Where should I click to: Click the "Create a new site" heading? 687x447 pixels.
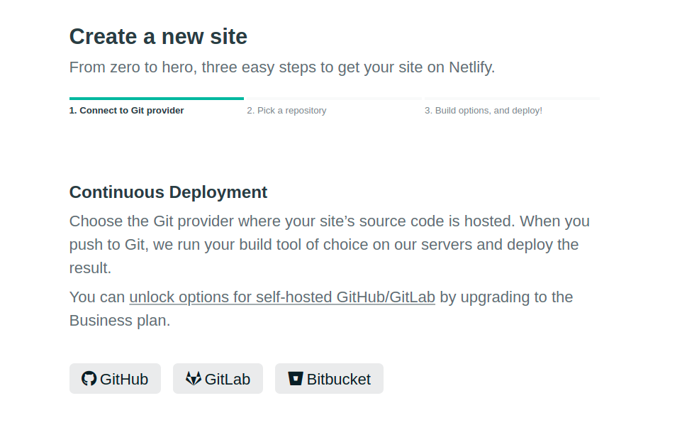[158, 36]
